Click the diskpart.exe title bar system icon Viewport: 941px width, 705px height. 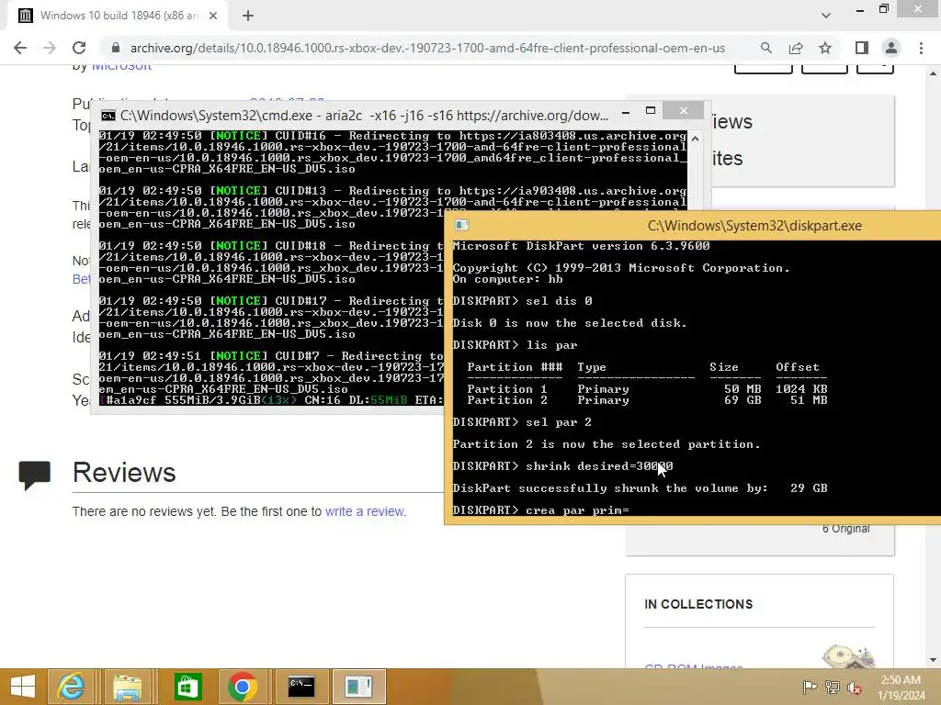pos(461,226)
